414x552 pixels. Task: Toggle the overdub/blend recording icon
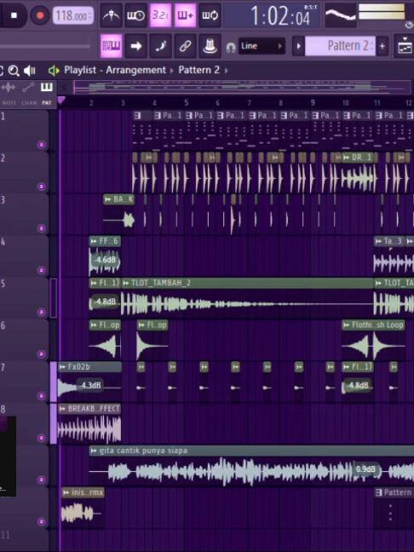pyautogui.click(x=185, y=15)
